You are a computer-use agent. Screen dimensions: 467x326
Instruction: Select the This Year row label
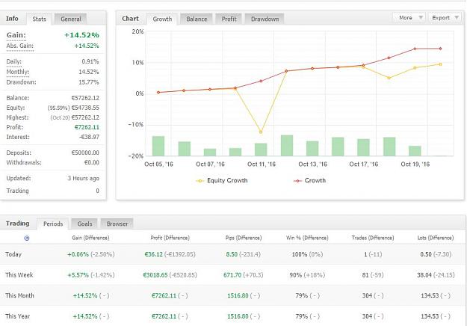click(x=18, y=316)
